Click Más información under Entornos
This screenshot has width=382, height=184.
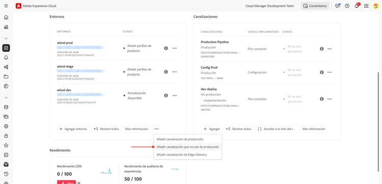(x=137, y=129)
